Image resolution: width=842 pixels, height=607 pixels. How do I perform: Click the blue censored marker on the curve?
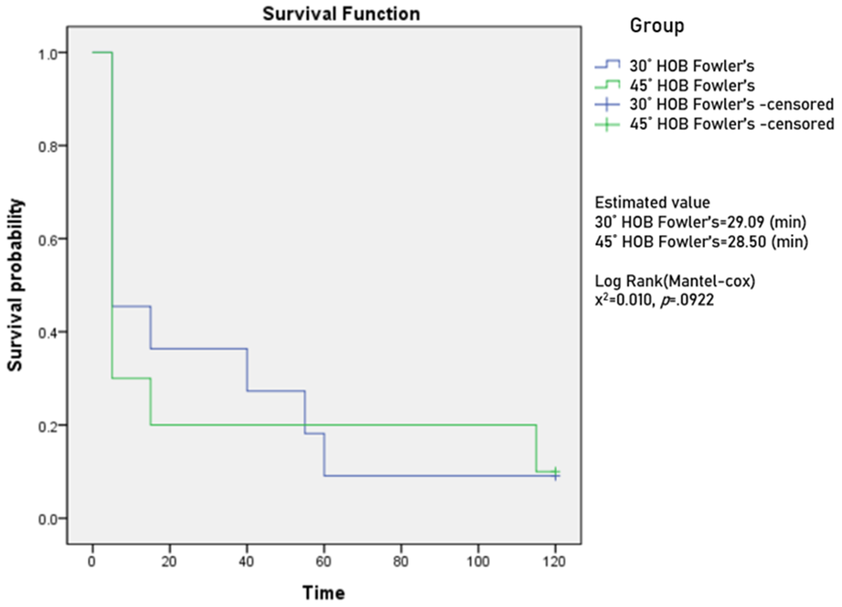tap(555, 476)
